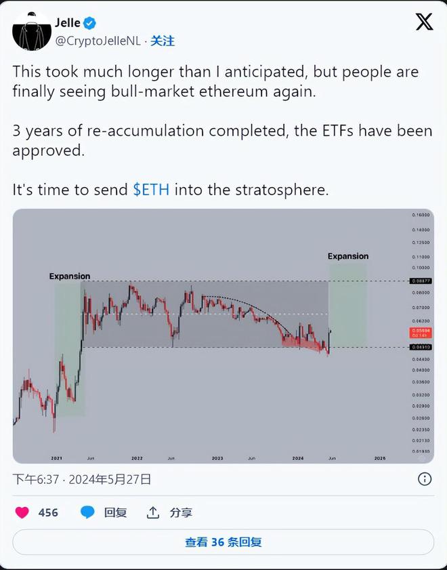Click the share upload arrow icon
Image resolution: width=447 pixels, height=570 pixels.
[x=153, y=512]
